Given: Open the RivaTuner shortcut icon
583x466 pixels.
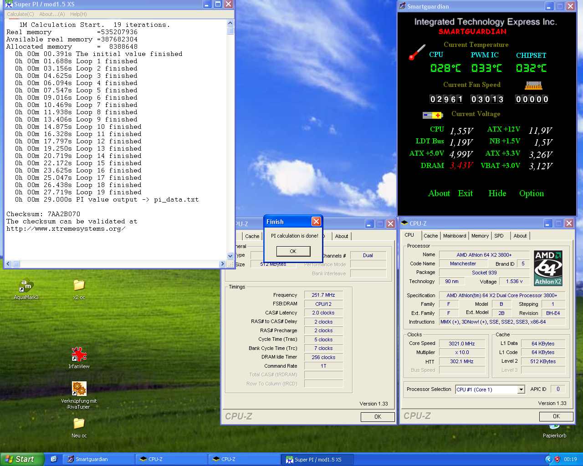Looking at the screenshot, I should pos(79,389).
